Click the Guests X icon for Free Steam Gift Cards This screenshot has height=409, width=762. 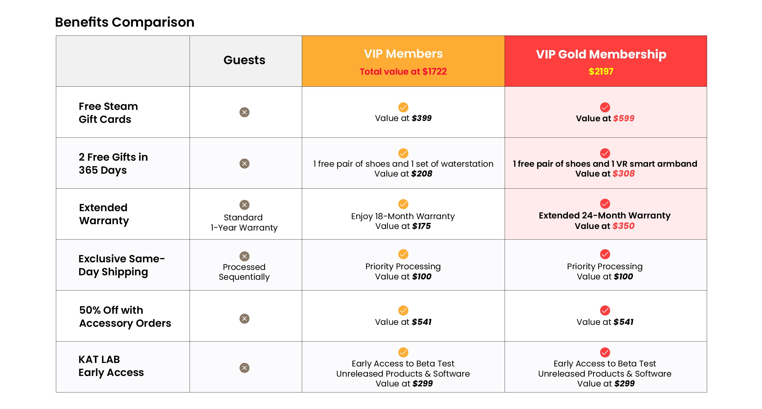tap(244, 112)
